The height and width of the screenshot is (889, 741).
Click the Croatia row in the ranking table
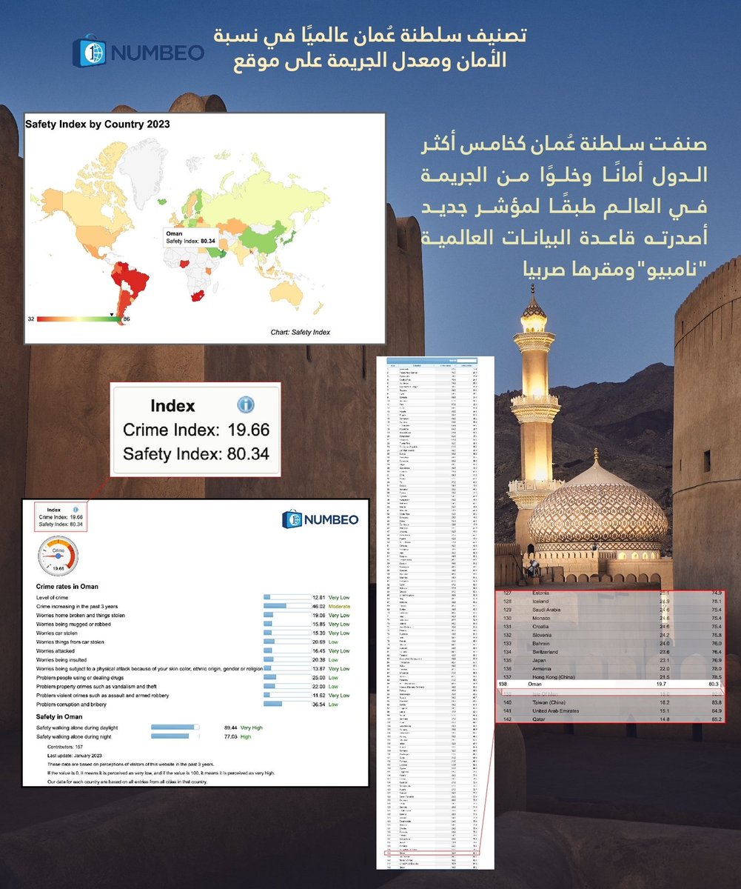pyautogui.click(x=611, y=627)
